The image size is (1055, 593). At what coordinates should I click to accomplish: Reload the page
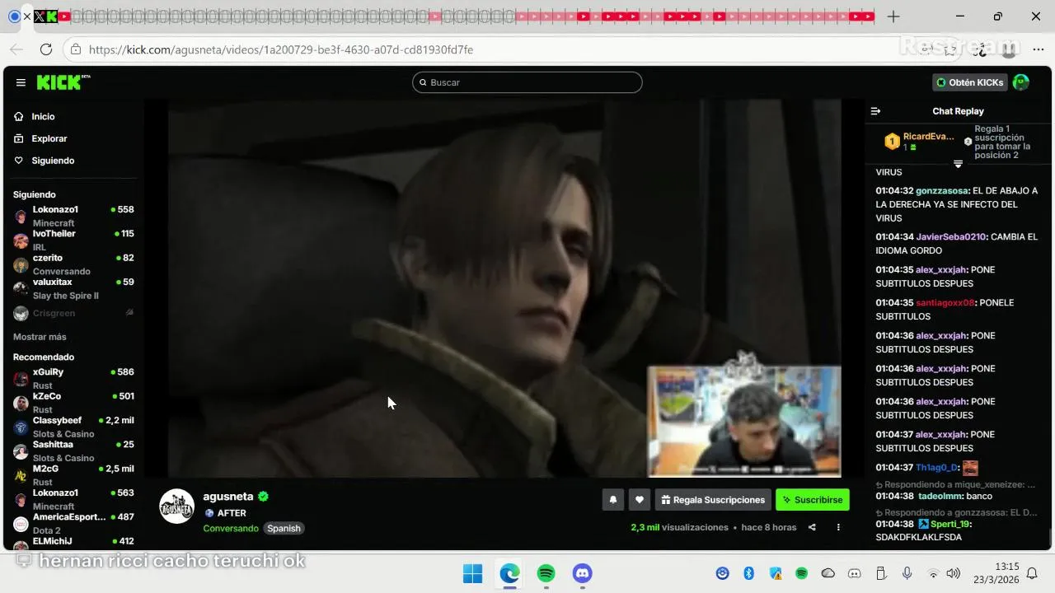(x=46, y=49)
